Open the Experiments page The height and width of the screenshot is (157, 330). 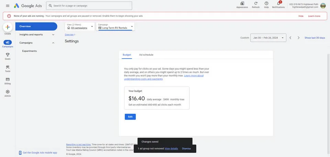coord(30,51)
